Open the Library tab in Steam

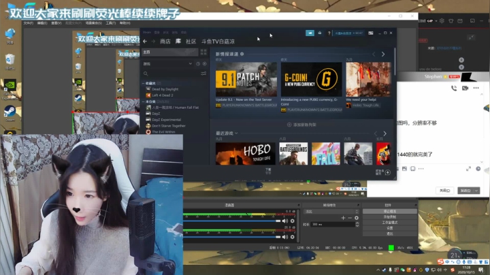[178, 42]
